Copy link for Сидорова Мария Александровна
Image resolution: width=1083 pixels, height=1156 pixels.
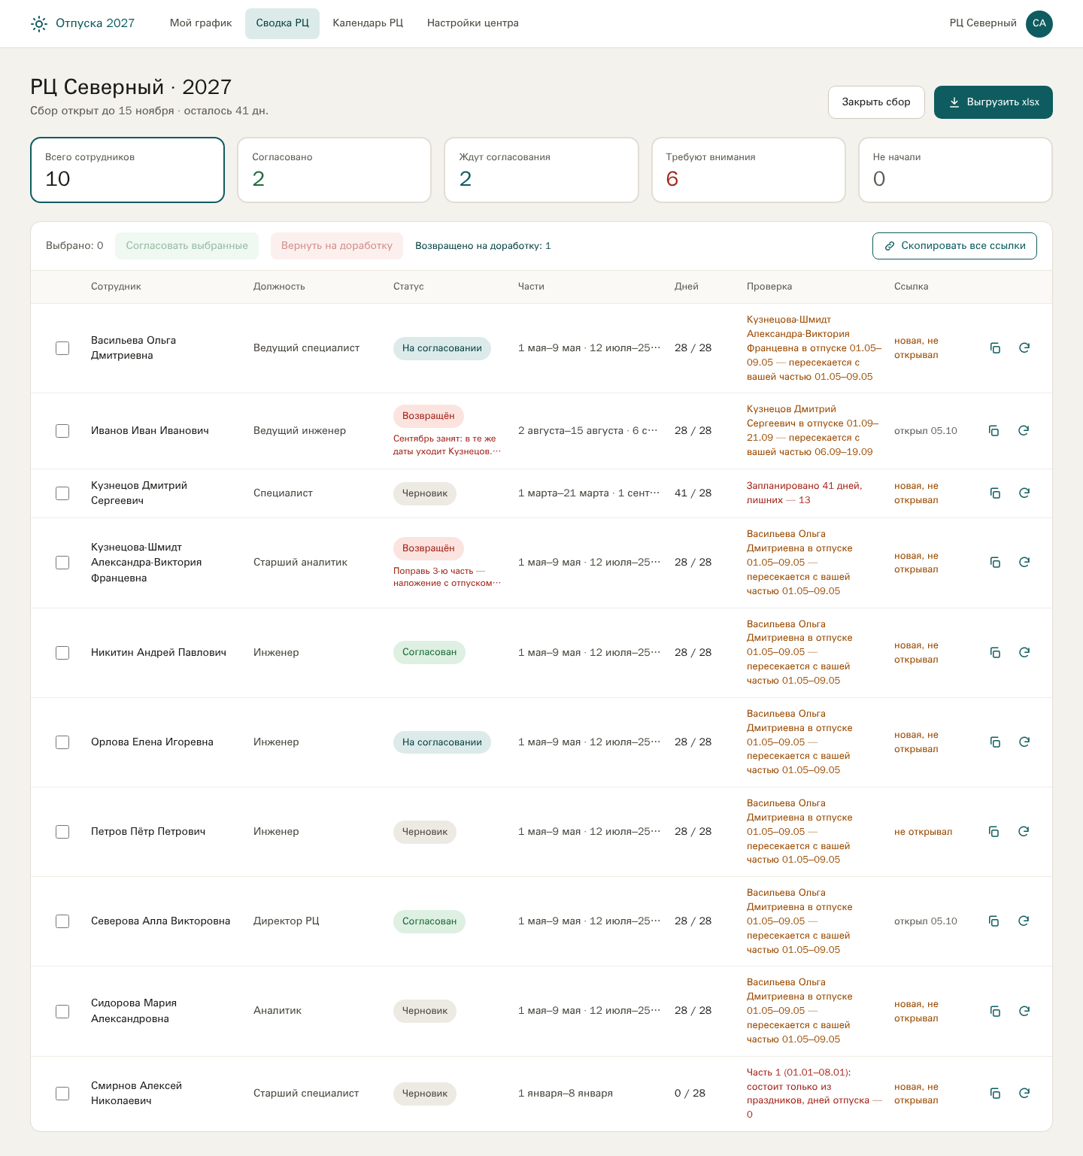click(x=995, y=1012)
